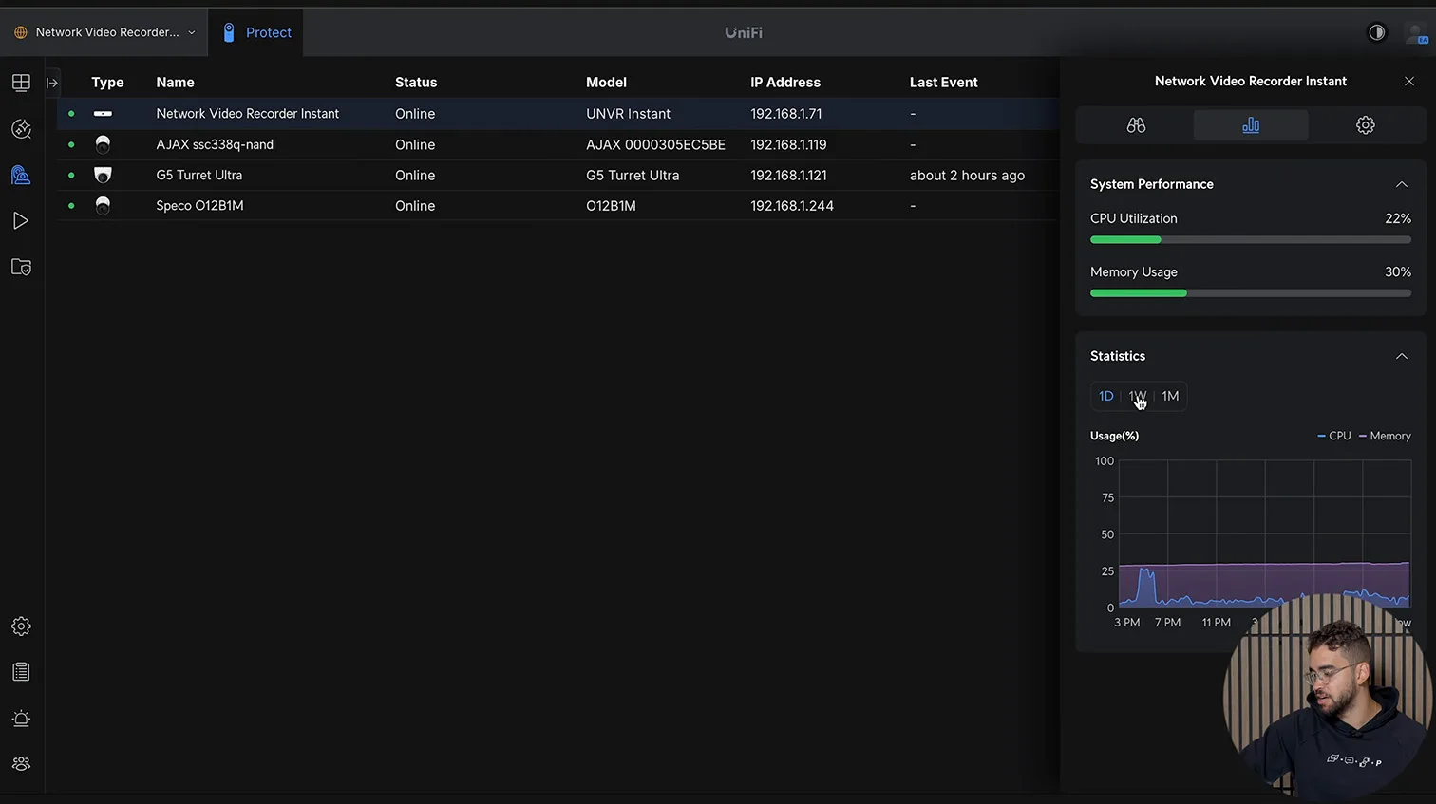This screenshot has height=804, width=1436.
Task: Open the users group icon in sidebar
Action: point(21,764)
